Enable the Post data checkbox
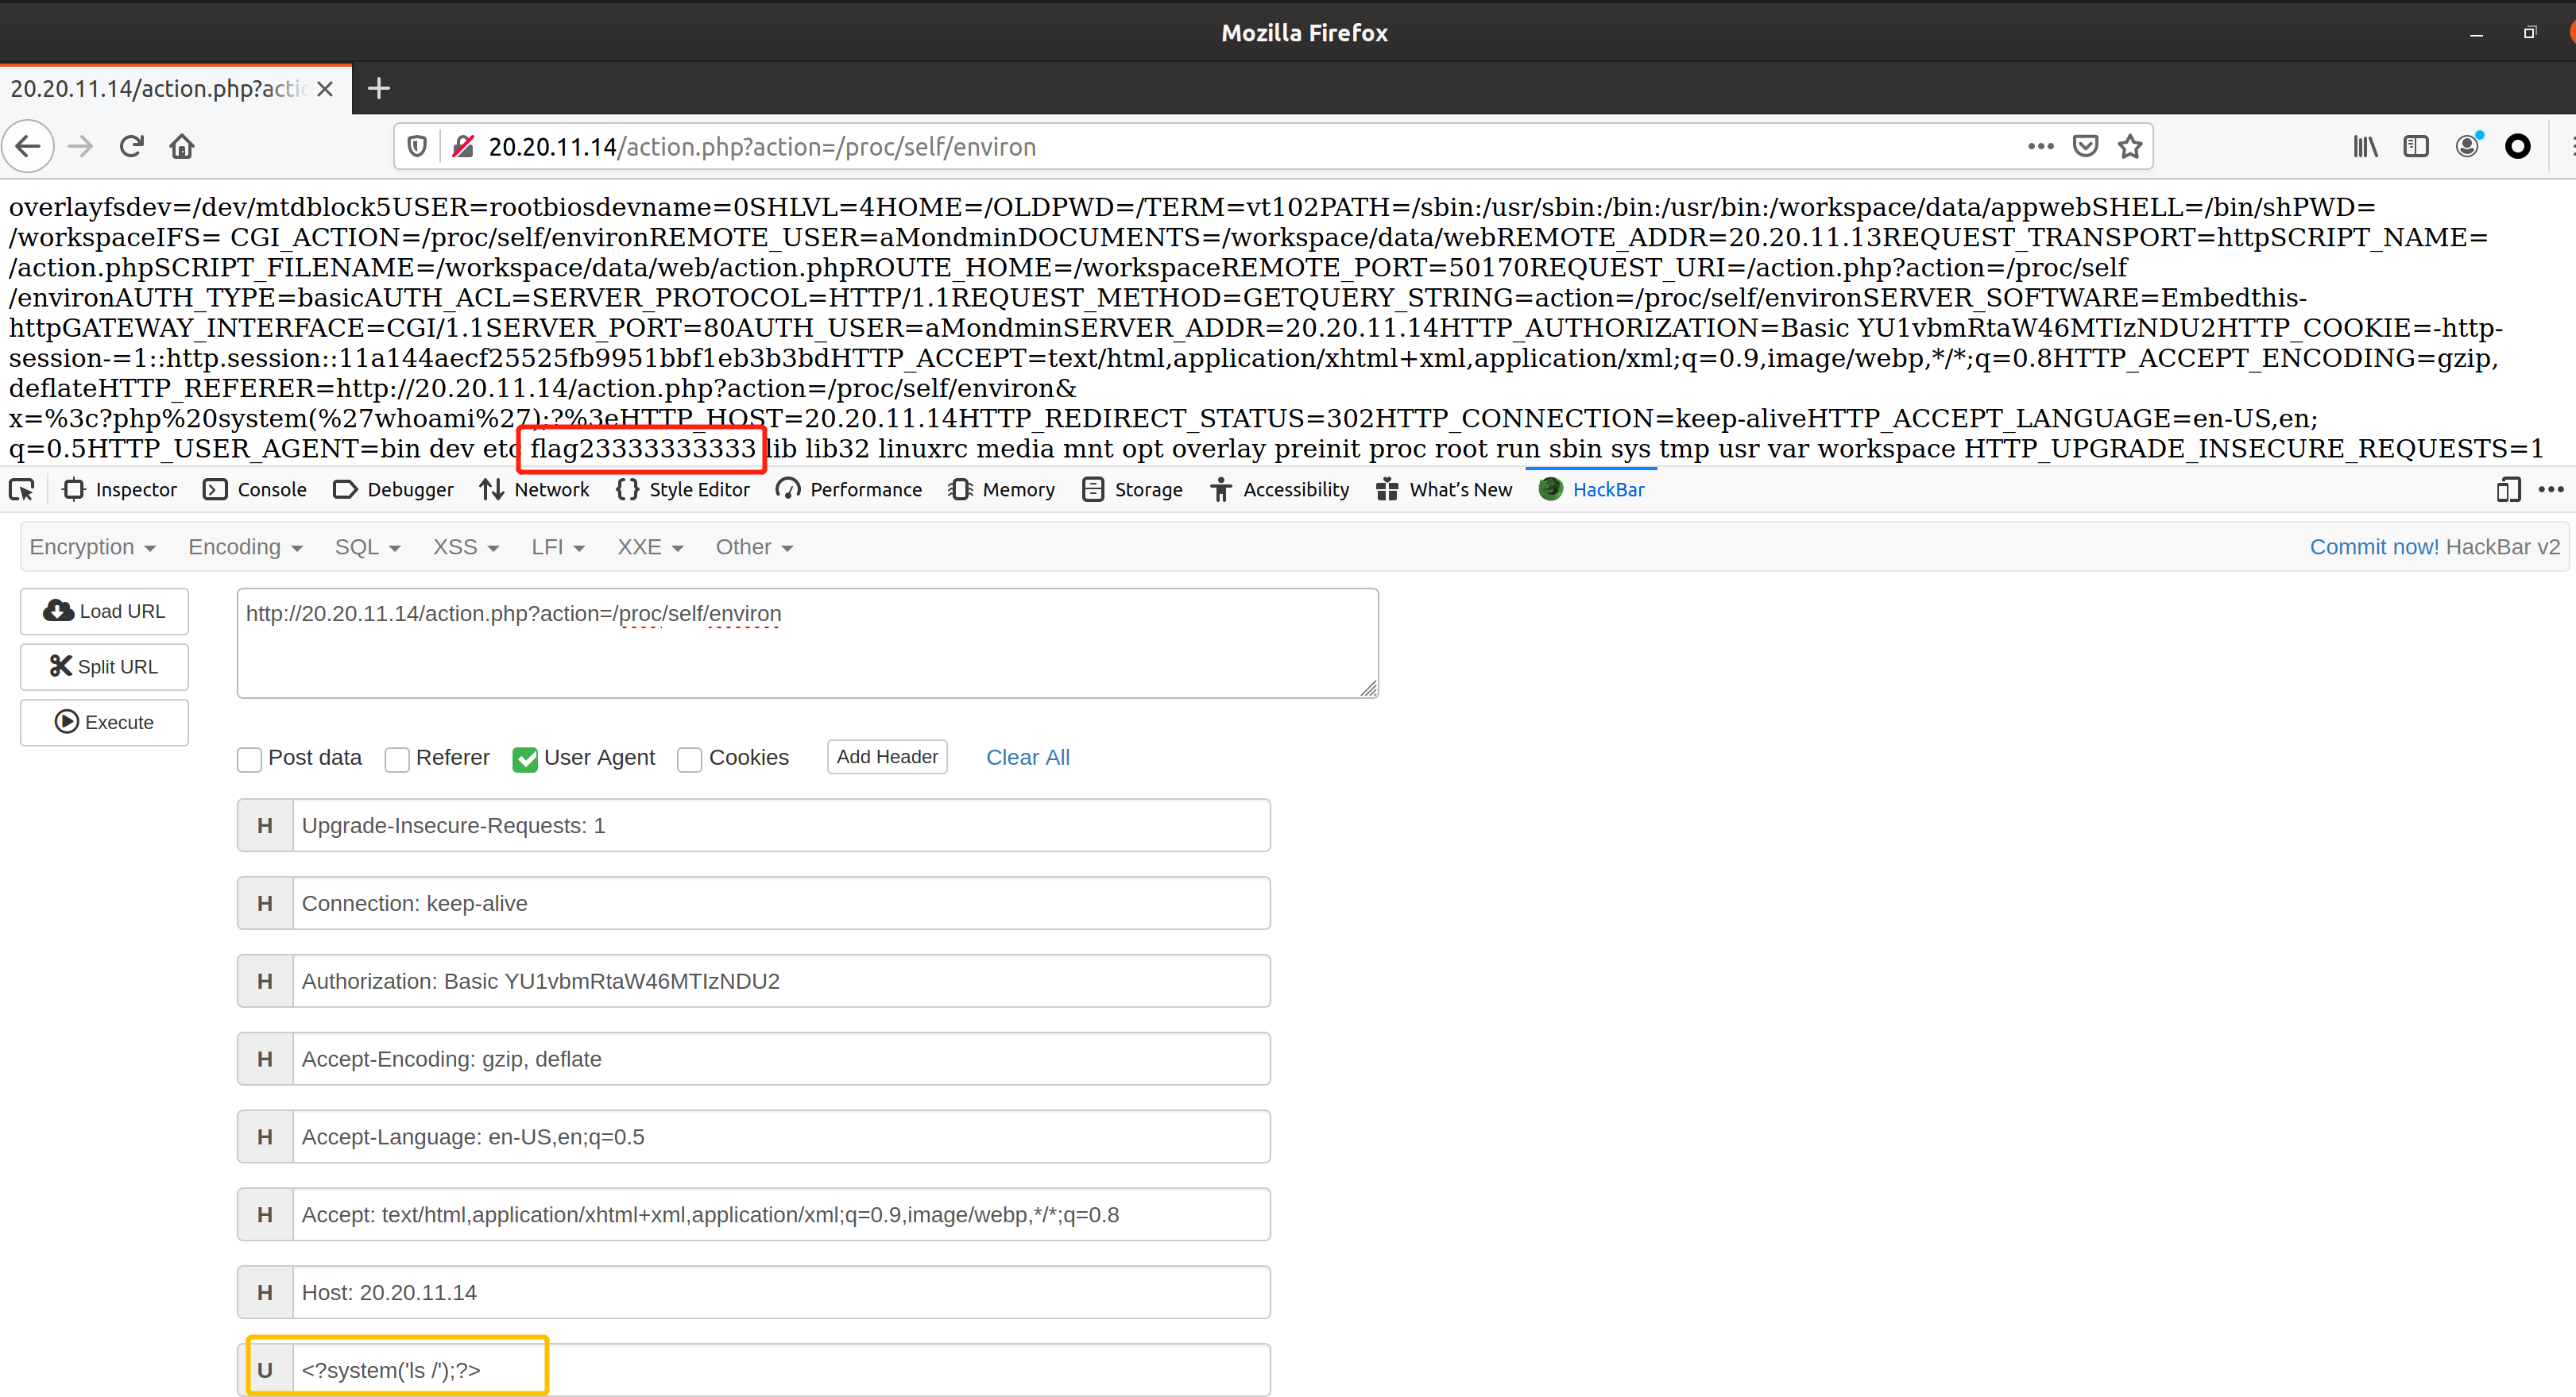The height and width of the screenshot is (1397, 2576). (250, 759)
